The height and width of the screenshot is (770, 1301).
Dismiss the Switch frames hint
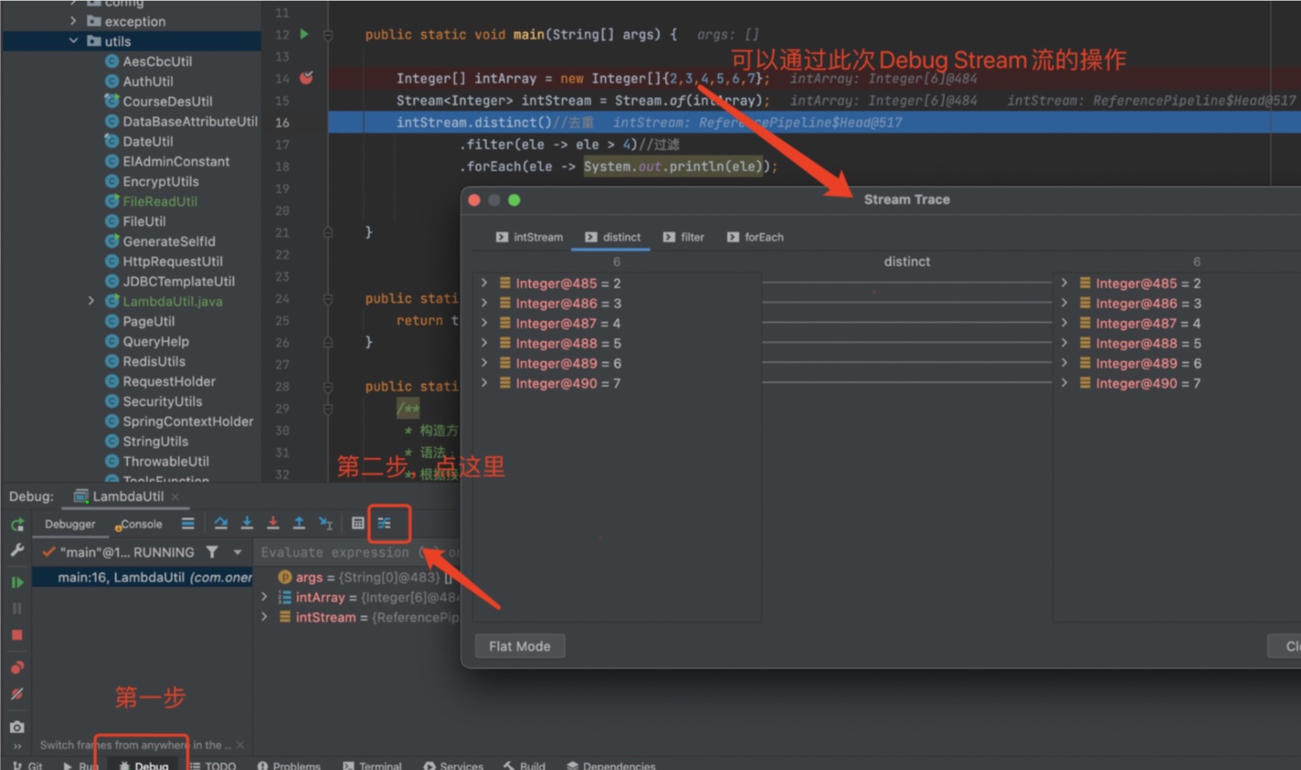tap(240, 745)
